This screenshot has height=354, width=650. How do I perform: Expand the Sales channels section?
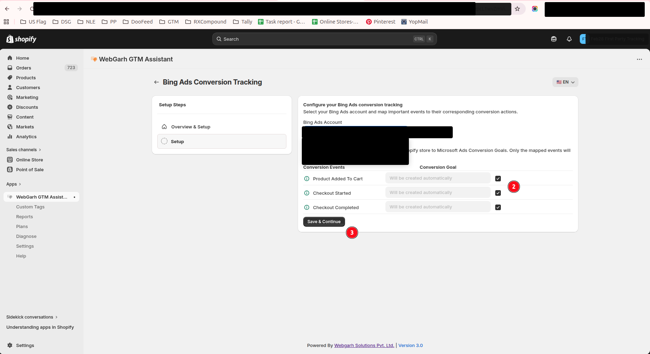24,149
